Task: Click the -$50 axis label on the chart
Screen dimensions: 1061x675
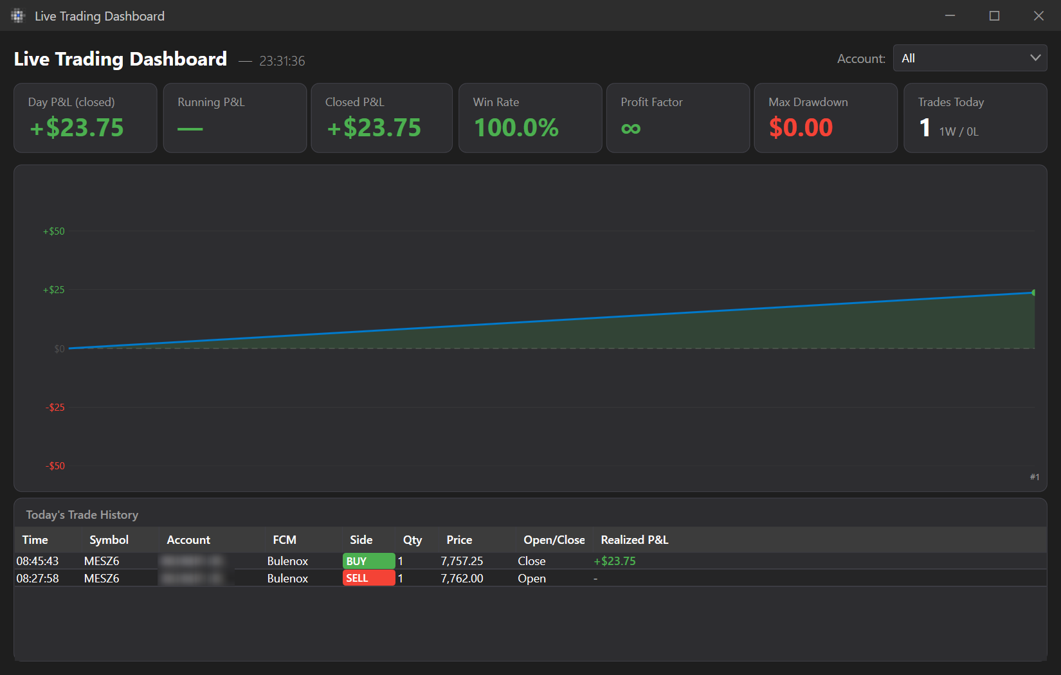Action: [x=55, y=466]
